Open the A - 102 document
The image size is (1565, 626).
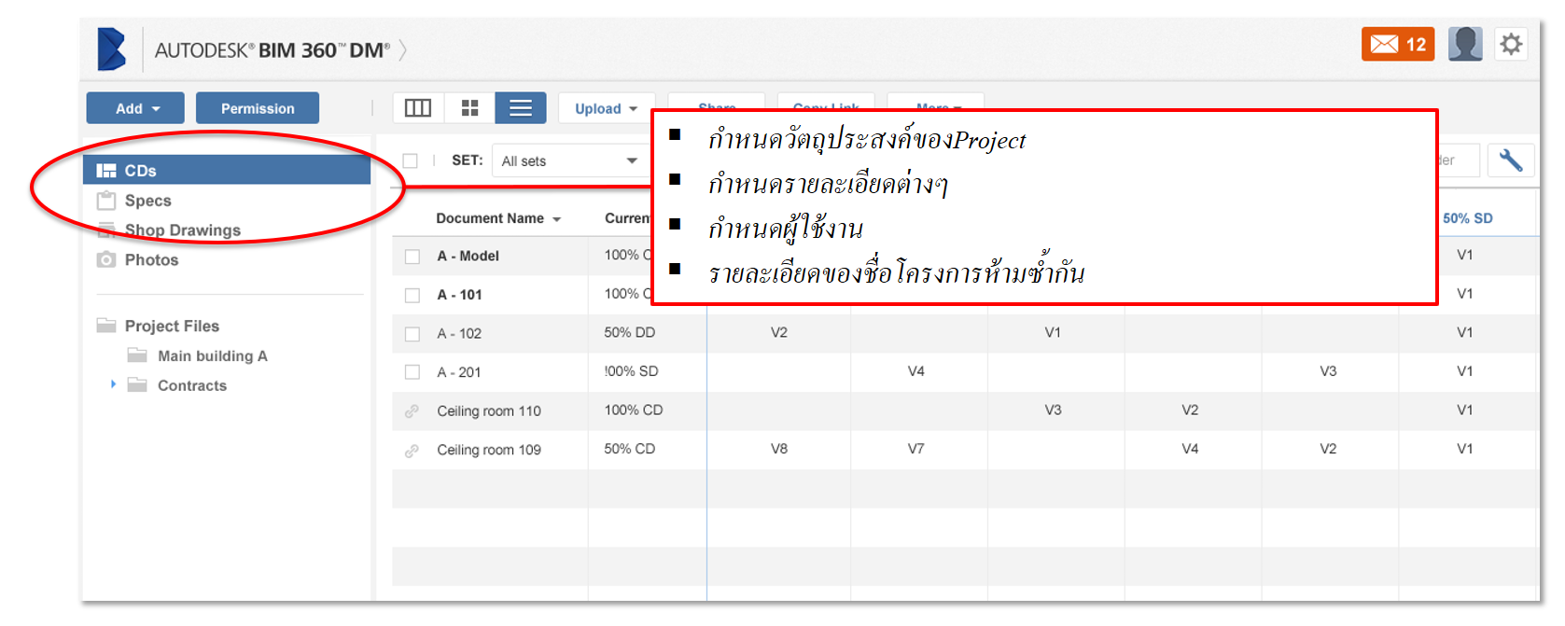point(459,334)
